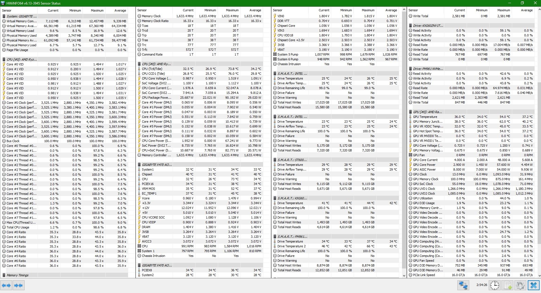Click the fan icon beside System 5 Pump
The image size is (541, 293).
275,54
